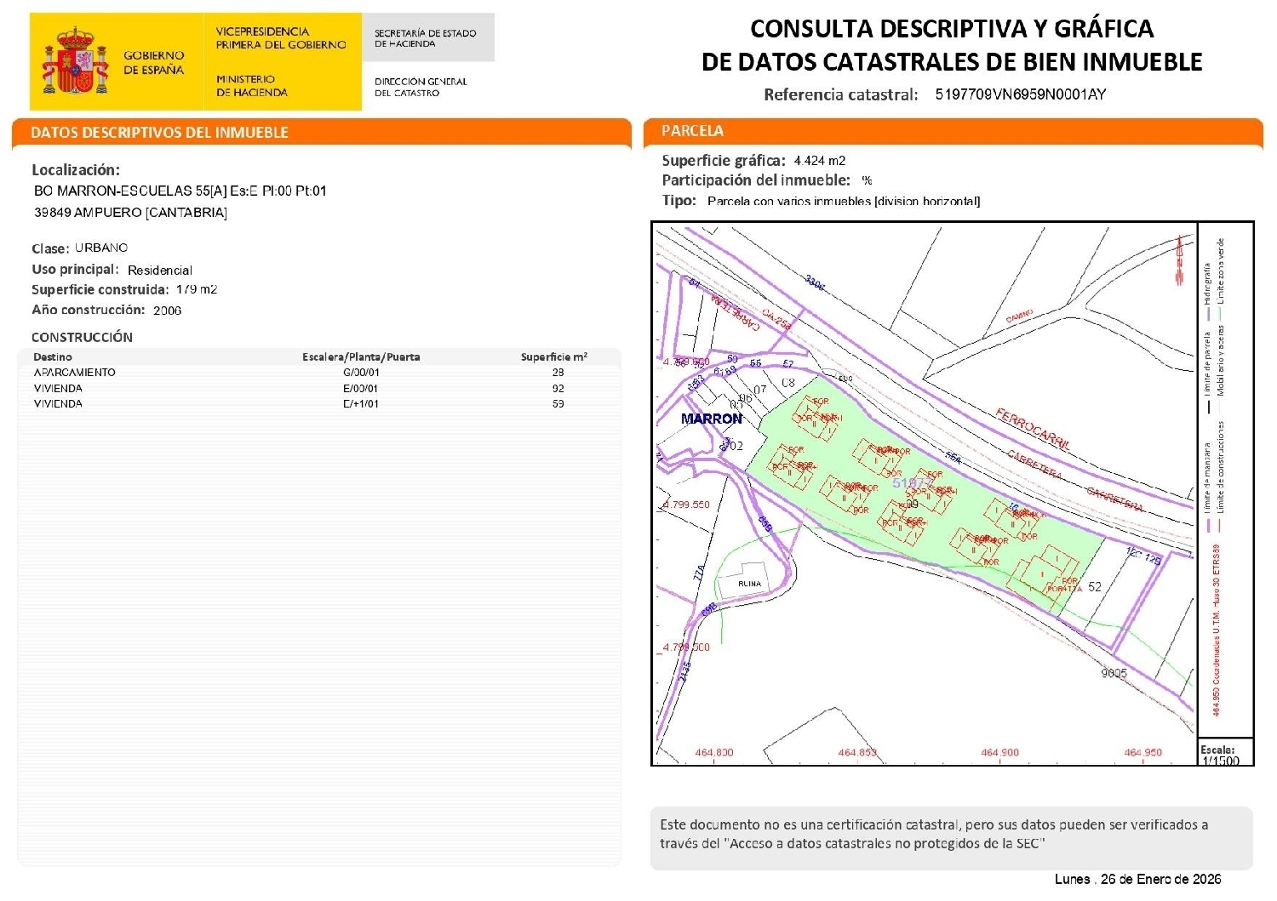The width and height of the screenshot is (1277, 901).
Task: Select the APARCAMIENTO row in construction table
Action: (319, 373)
